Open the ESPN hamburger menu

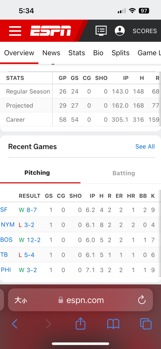pyautogui.click(x=15, y=31)
